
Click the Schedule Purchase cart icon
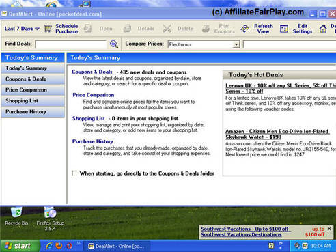pos(48,29)
